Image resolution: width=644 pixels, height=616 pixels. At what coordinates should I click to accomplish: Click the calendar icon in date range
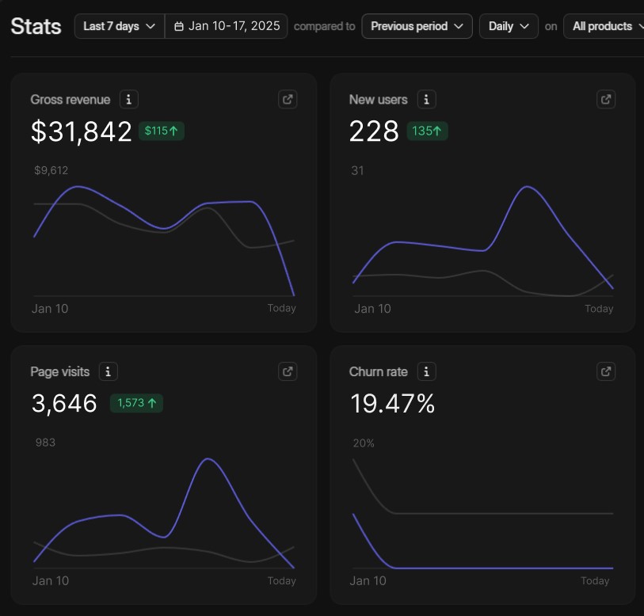coord(179,27)
